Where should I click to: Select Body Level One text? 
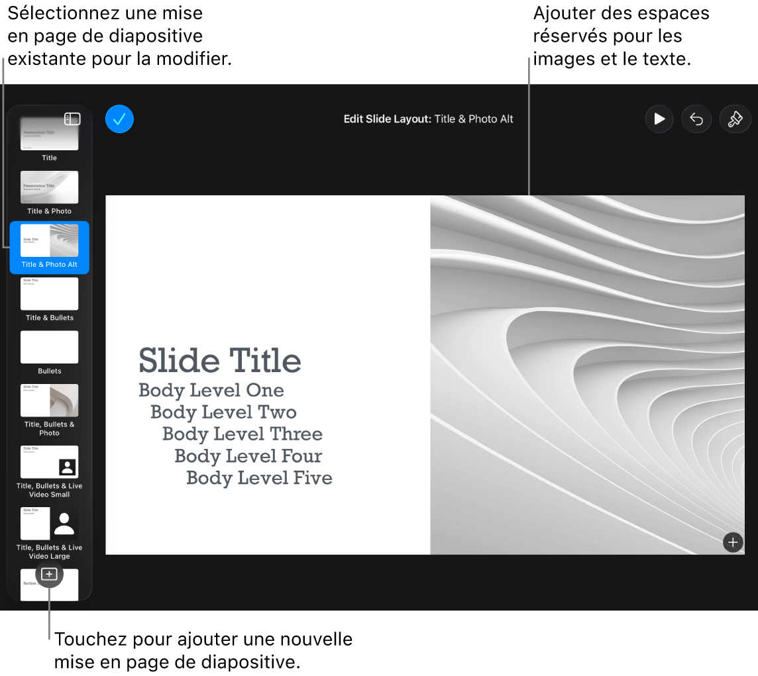[211, 391]
